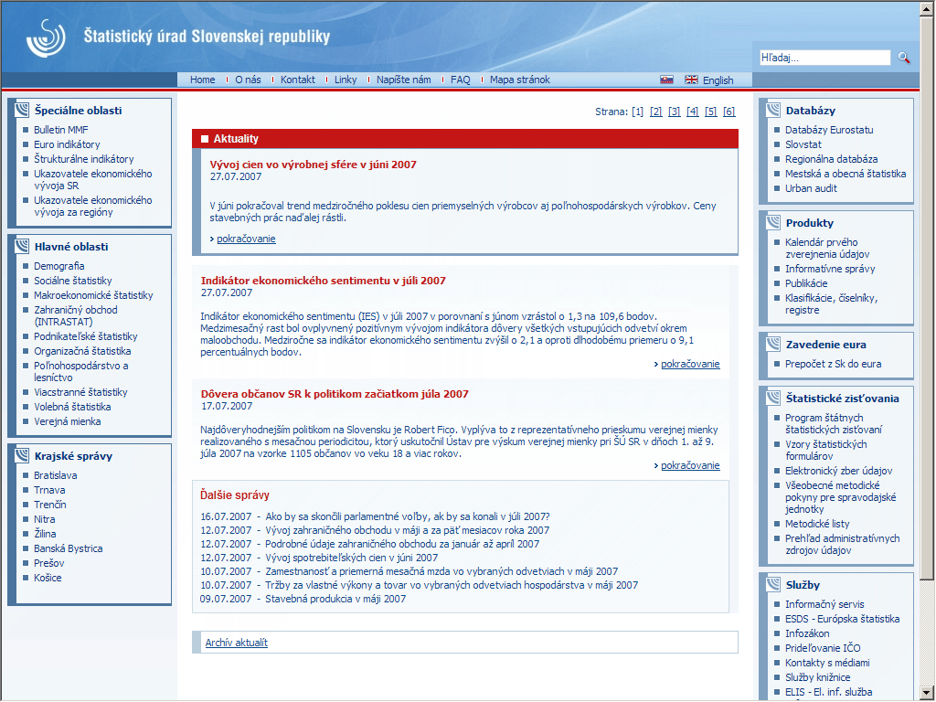Open the Sociálne štatistiky section
Viewport: 936px width, 702px height.
(x=73, y=281)
